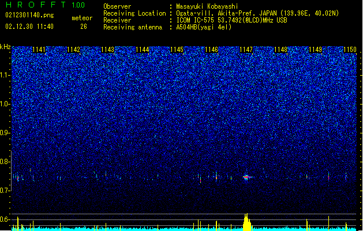Viewport: 363px width, 231px height.
Task: Click the meteor label
Action: click(82, 18)
